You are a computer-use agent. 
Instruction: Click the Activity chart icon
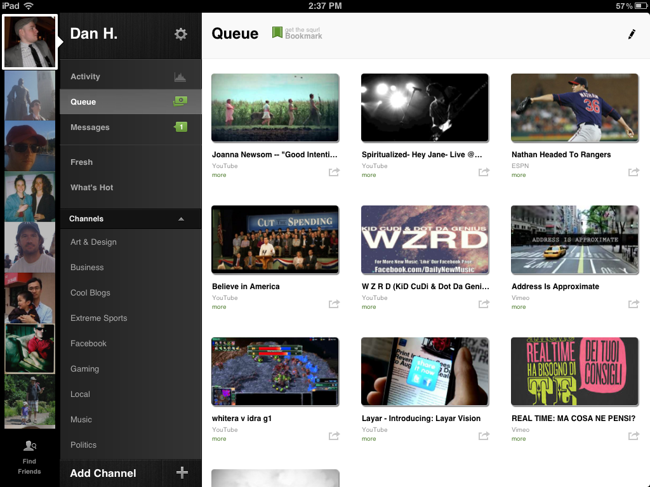point(180,77)
